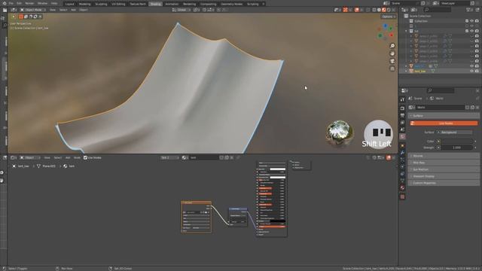The height and width of the screenshot is (271, 482).
Task: Toggle proportional editing
Action: [219, 10]
